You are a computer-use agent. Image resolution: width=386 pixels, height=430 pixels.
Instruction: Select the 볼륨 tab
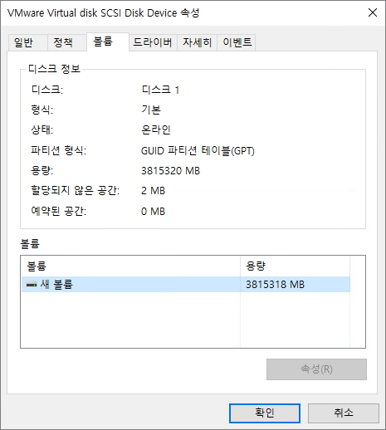(108, 42)
